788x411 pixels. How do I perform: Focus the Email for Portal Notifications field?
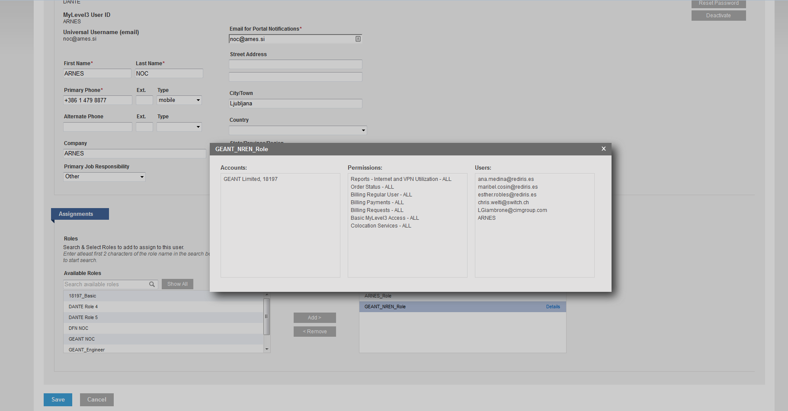pyautogui.click(x=295, y=39)
